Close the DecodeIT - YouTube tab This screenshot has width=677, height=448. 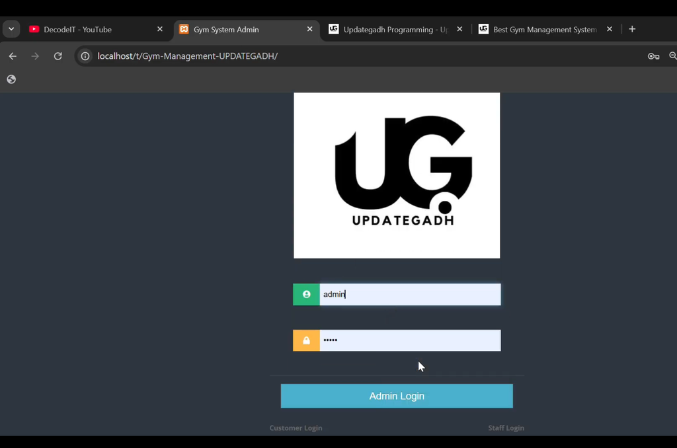click(160, 29)
